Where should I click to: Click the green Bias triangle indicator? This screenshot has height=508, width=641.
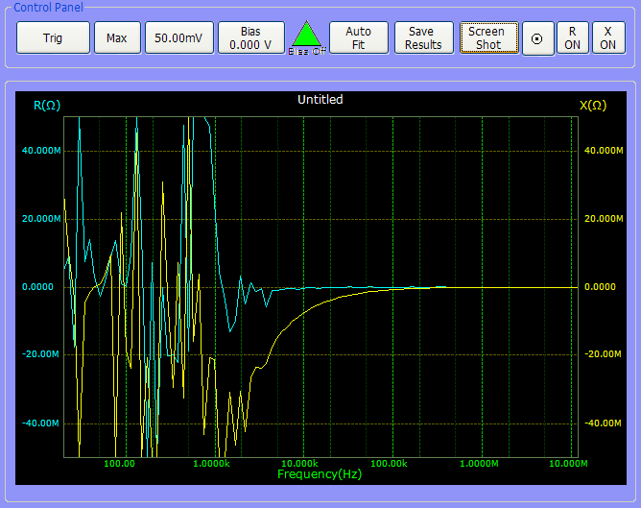(306, 36)
